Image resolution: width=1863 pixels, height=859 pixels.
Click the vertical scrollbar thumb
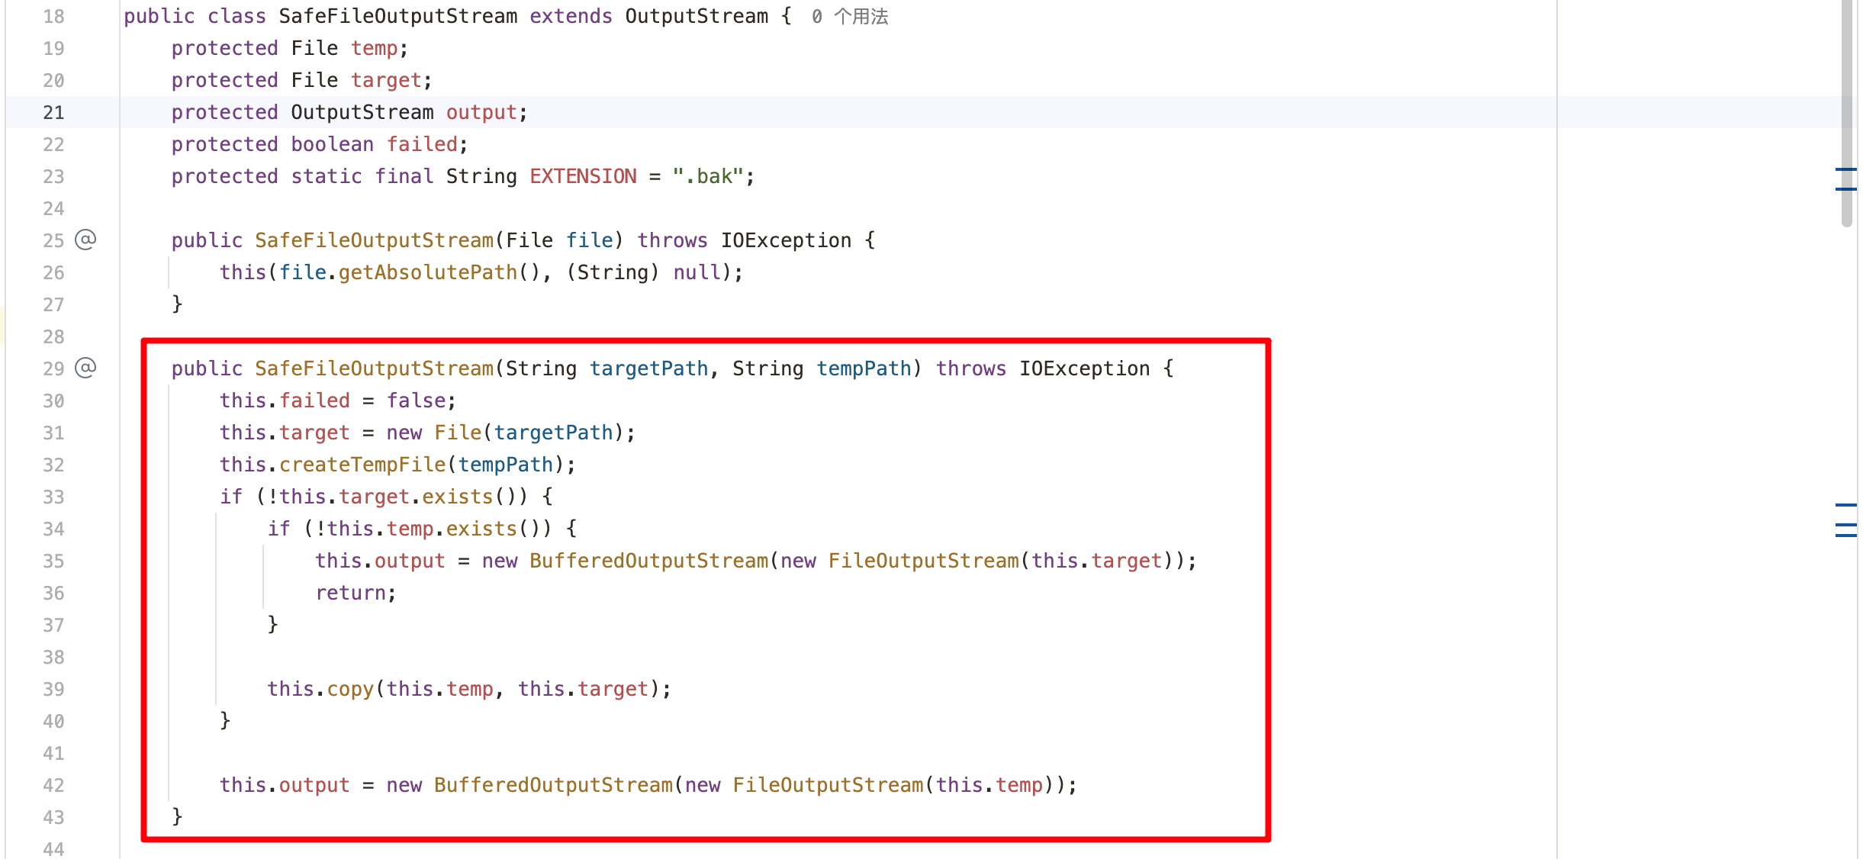[x=1846, y=114]
